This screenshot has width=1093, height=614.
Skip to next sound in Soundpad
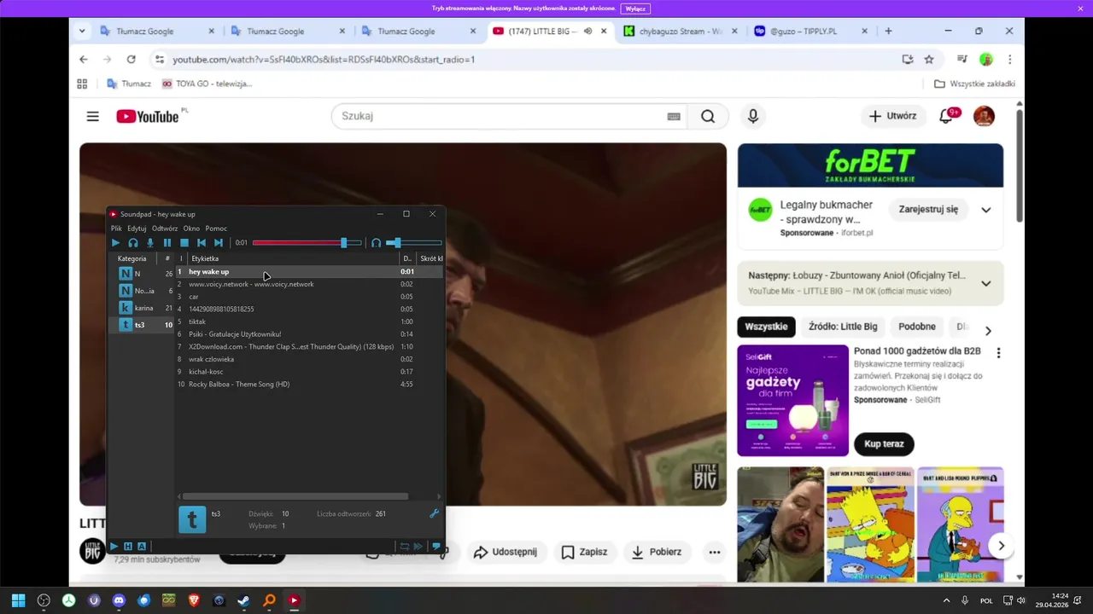coord(219,243)
